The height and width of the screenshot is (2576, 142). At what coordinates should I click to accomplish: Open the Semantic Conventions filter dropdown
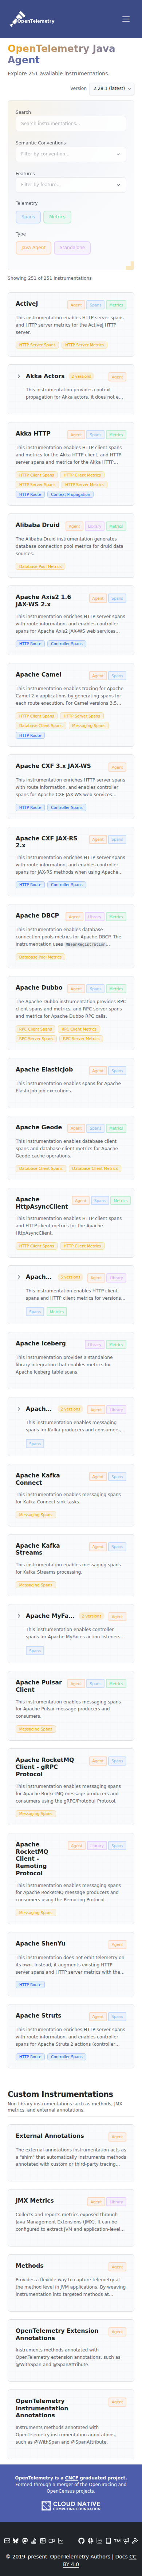pos(71,154)
